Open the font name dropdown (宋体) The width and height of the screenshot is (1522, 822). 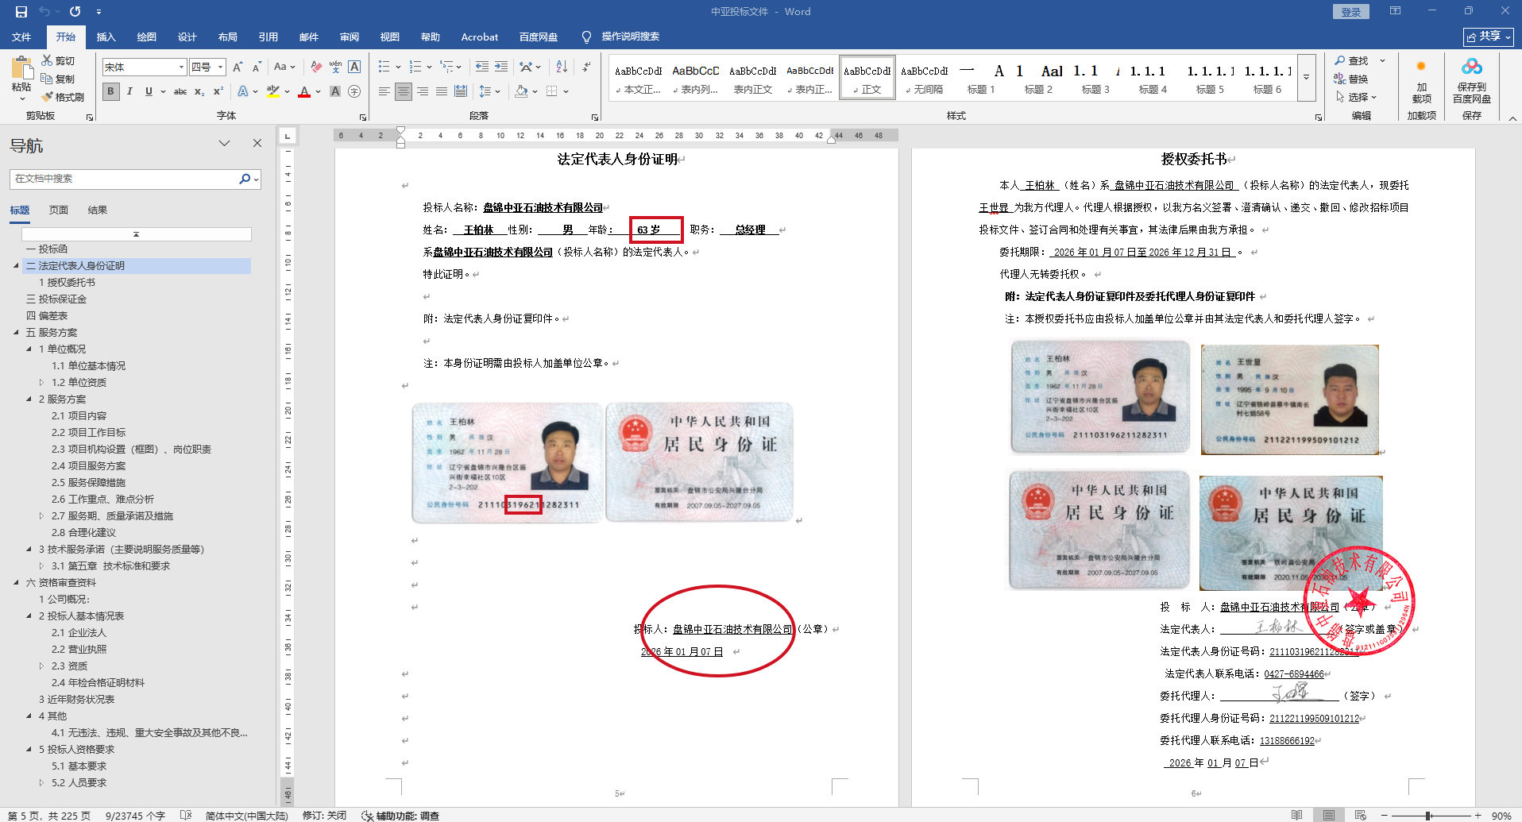coord(181,67)
